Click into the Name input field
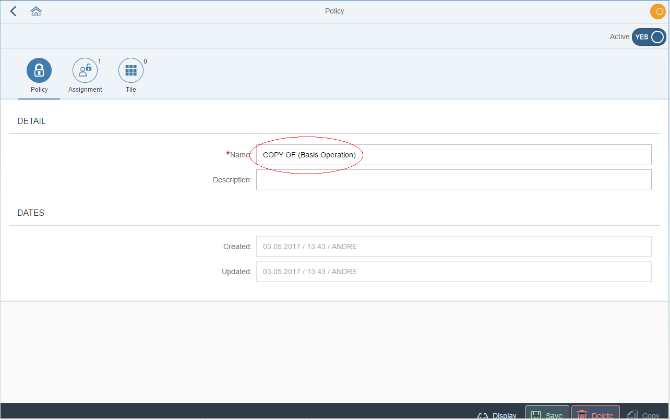The height and width of the screenshot is (420, 670). [x=453, y=155]
